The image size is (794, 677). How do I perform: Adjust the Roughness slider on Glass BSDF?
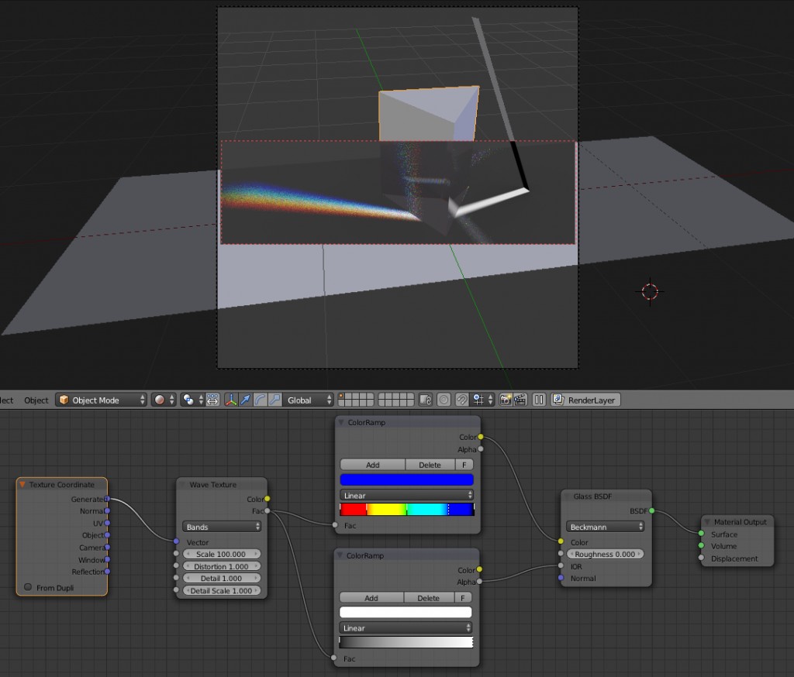point(606,554)
